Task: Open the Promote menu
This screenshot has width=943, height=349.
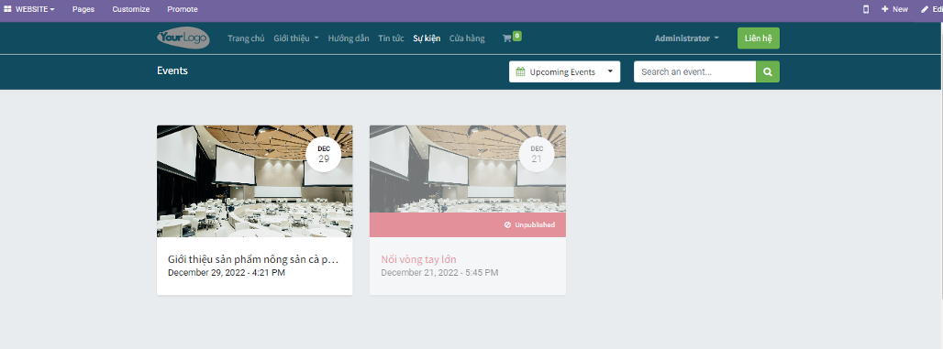Action: coord(183,9)
